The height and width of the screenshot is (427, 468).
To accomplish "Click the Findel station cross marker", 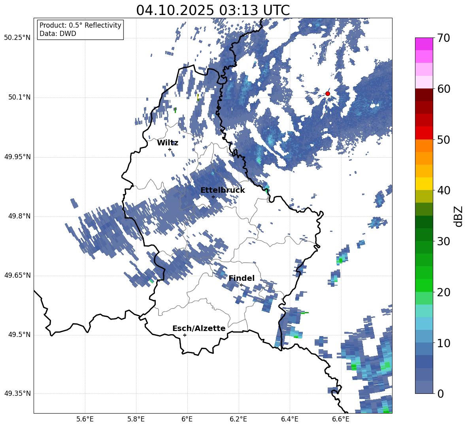I will pos(241,285).
